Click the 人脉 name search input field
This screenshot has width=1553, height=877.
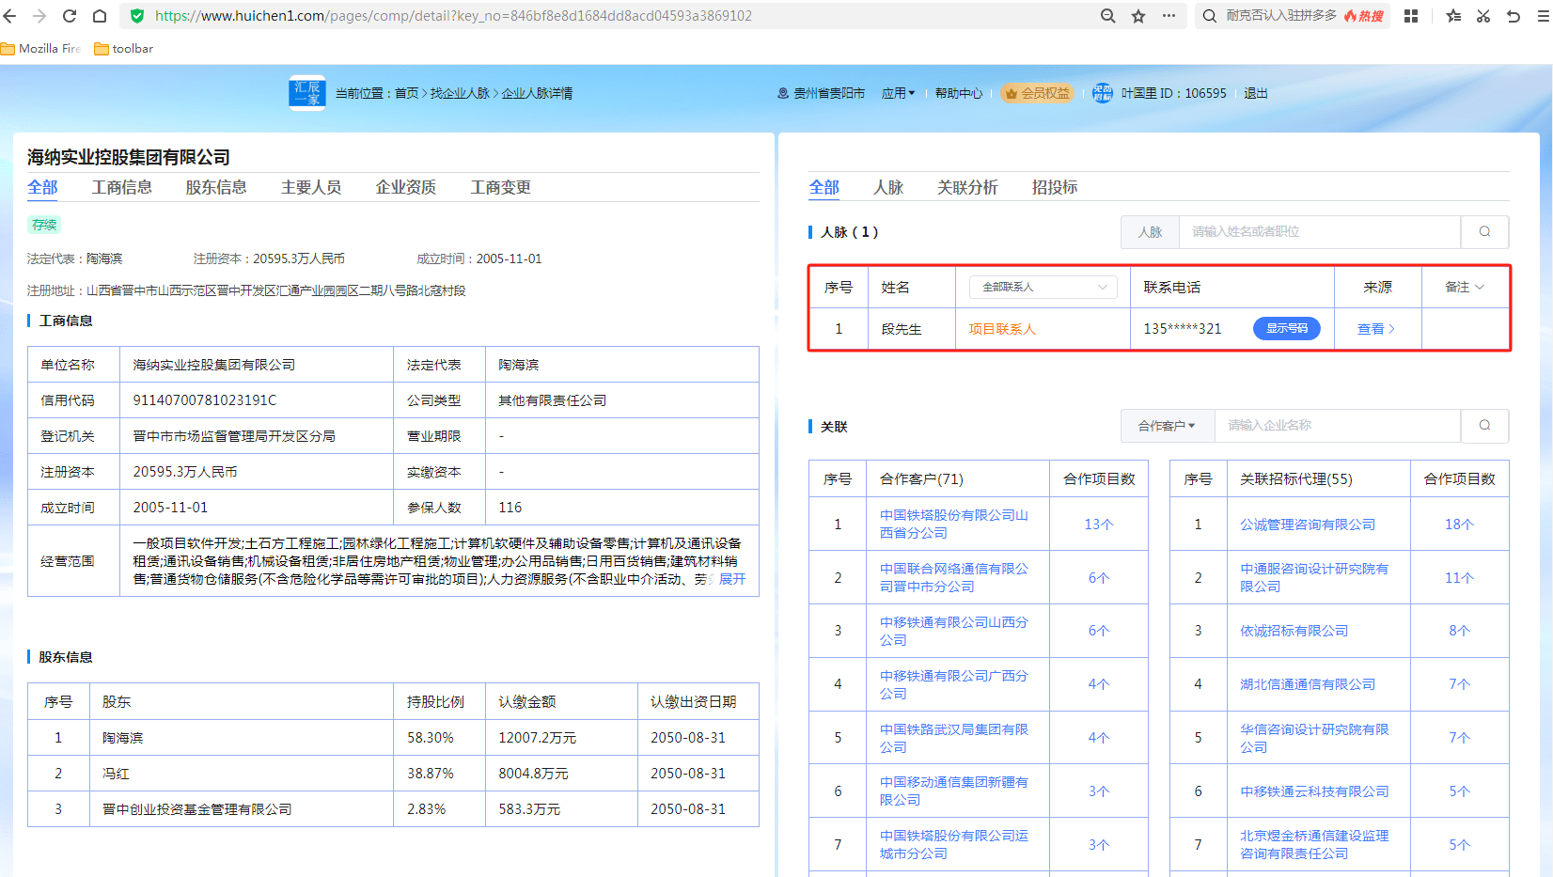coord(1319,231)
